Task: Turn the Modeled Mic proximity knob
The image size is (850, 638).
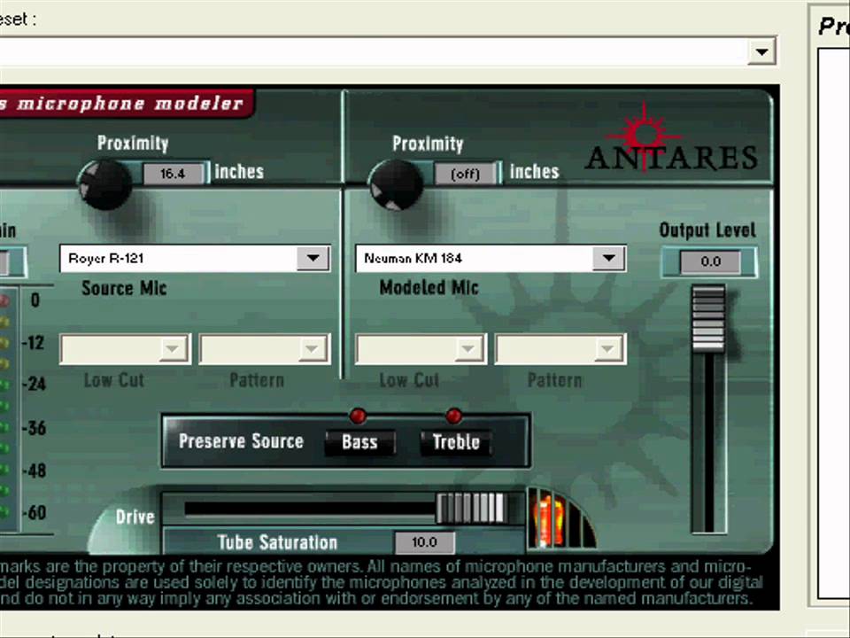Action: 397,184
